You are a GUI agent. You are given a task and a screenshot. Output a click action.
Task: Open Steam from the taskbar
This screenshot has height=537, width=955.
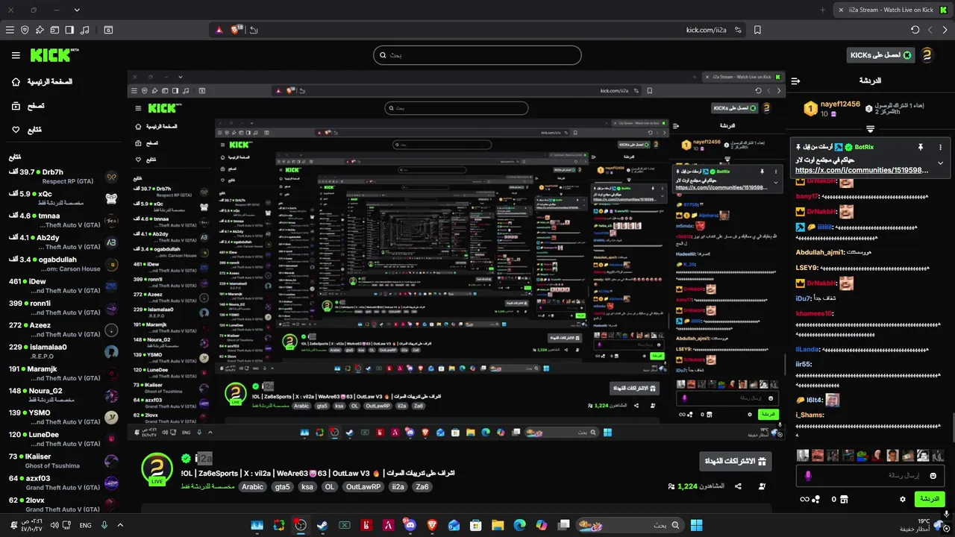tap(322, 525)
